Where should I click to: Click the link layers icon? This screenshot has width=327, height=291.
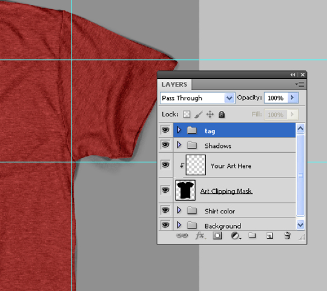(x=182, y=236)
